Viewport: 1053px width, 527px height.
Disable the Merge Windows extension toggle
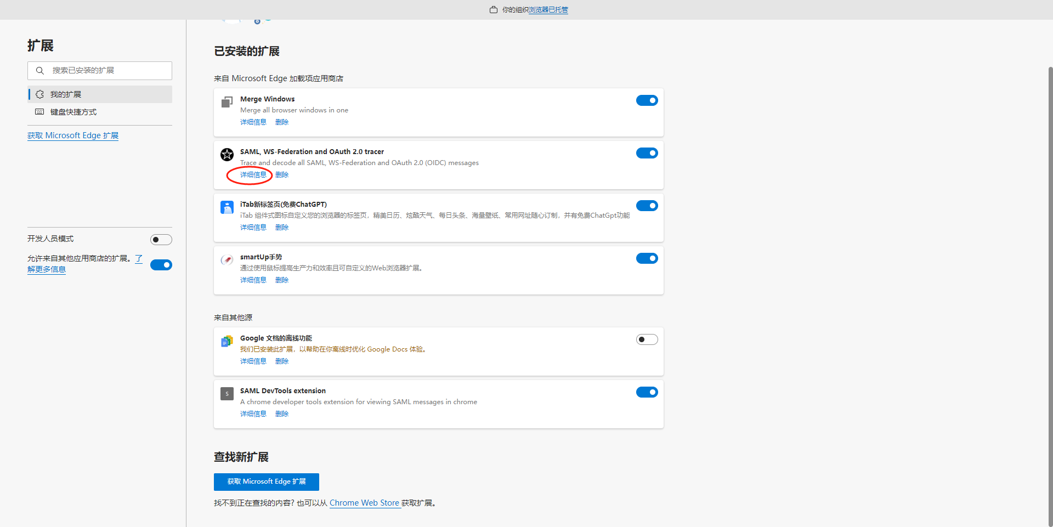click(647, 100)
